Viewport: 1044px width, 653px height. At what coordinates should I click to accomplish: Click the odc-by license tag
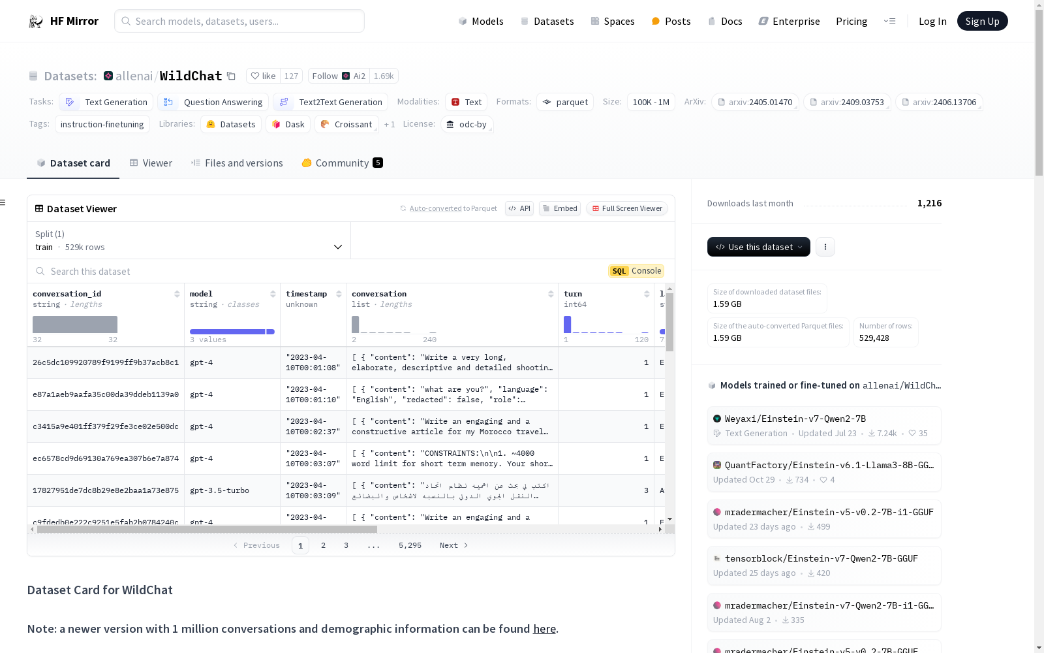pyautogui.click(x=467, y=124)
